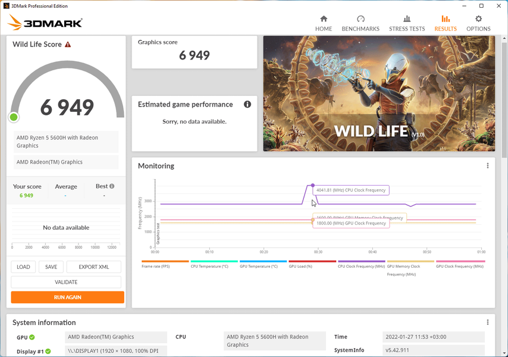Click the Time value 2022-01-27
The image size is (508, 357).
pos(433,337)
